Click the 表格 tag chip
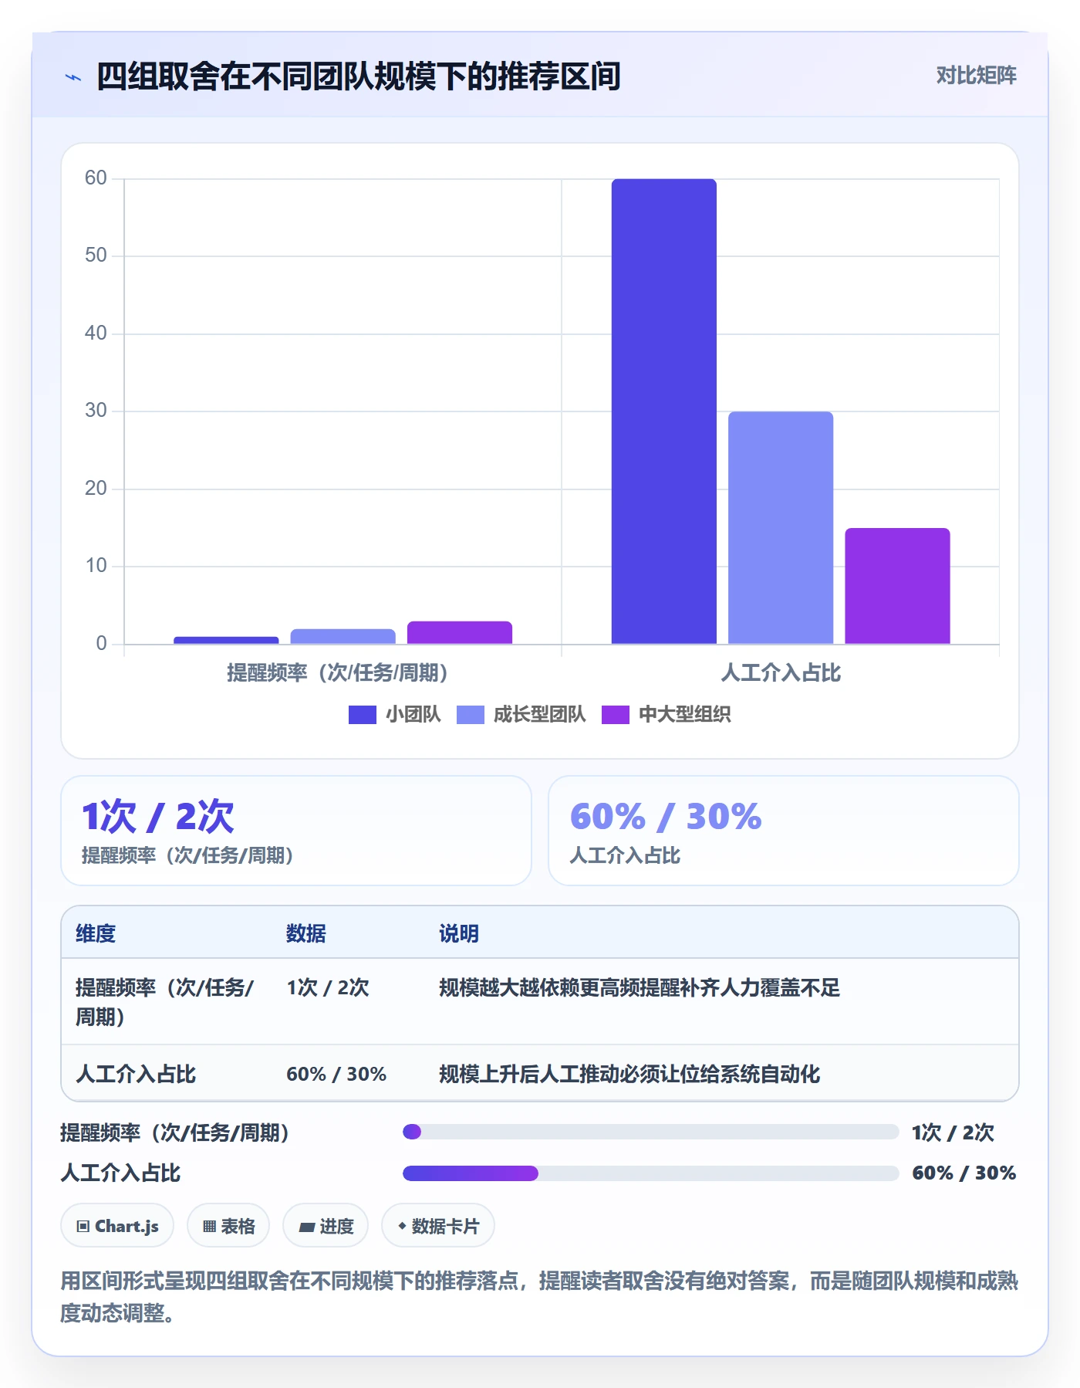 click(x=228, y=1226)
